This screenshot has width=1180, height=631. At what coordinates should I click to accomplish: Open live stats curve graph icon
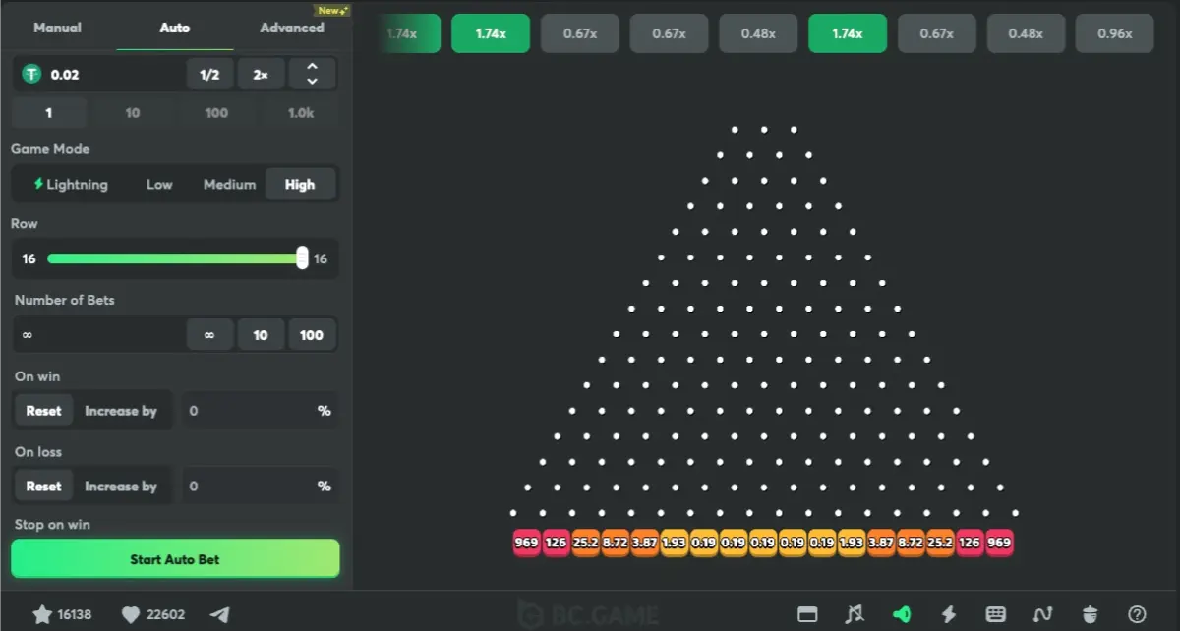(x=1043, y=615)
